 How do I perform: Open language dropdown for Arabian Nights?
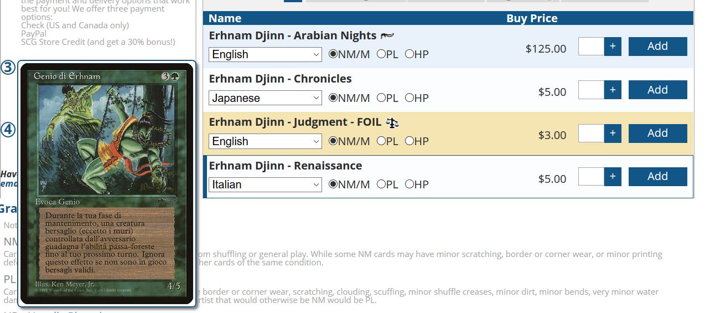(265, 54)
